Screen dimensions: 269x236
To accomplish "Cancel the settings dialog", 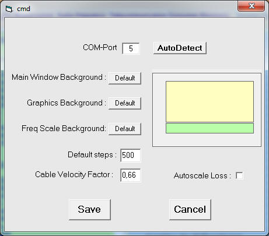I will pyautogui.click(x=190, y=209).
